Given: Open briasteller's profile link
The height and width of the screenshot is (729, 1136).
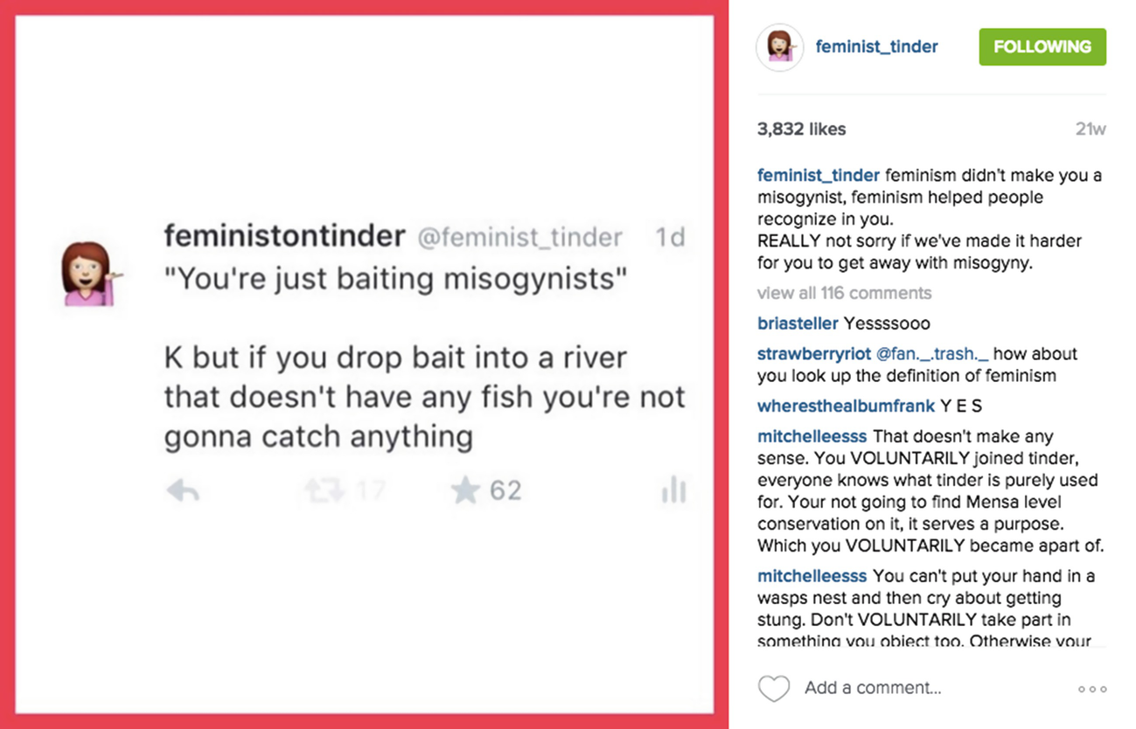Looking at the screenshot, I should 798,323.
